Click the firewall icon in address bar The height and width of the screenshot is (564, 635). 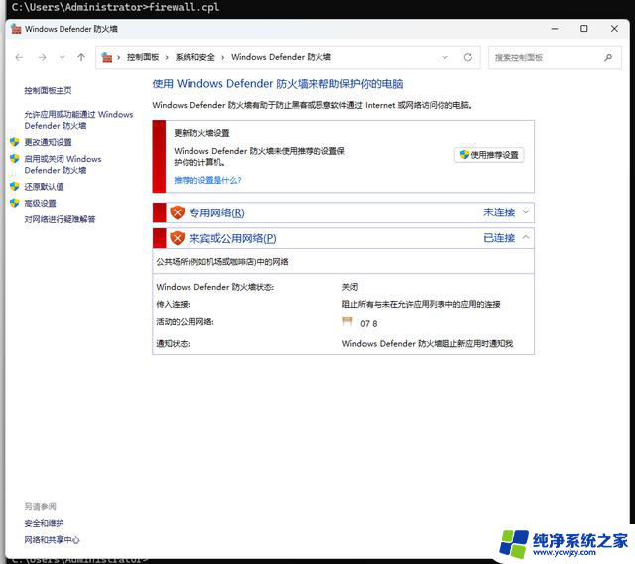click(107, 58)
